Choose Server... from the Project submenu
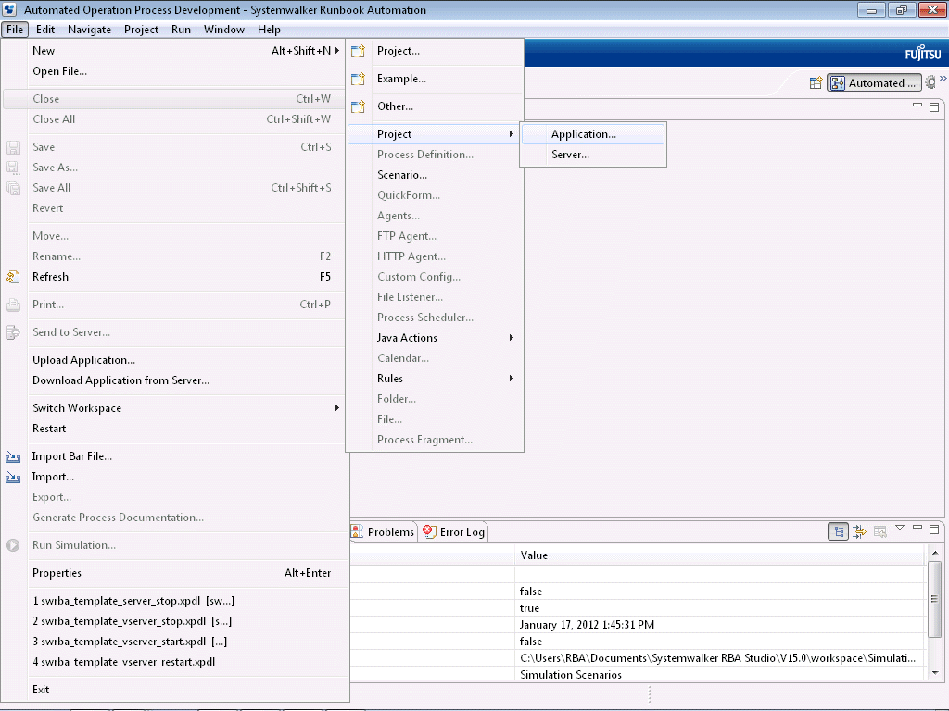Image resolution: width=949 pixels, height=711 pixels. (593, 155)
